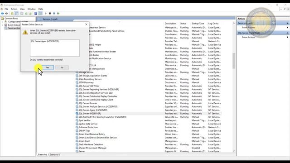Switch to the Standard tab

click(54, 154)
